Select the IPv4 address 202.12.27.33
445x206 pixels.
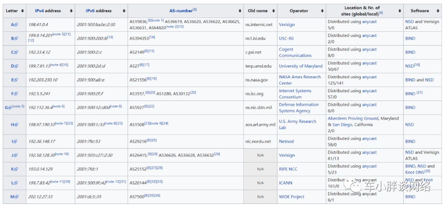click(x=40, y=197)
